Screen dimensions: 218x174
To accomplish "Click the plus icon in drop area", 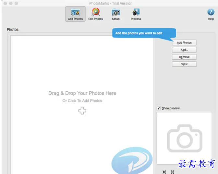I will click(x=82, y=110).
